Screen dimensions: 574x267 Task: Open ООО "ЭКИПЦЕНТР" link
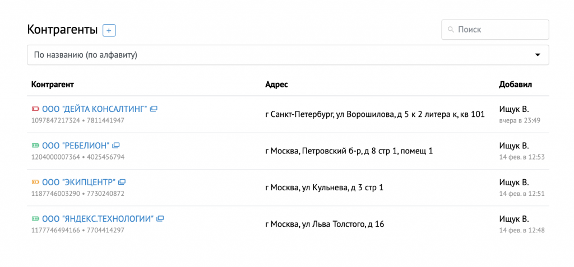click(x=78, y=182)
